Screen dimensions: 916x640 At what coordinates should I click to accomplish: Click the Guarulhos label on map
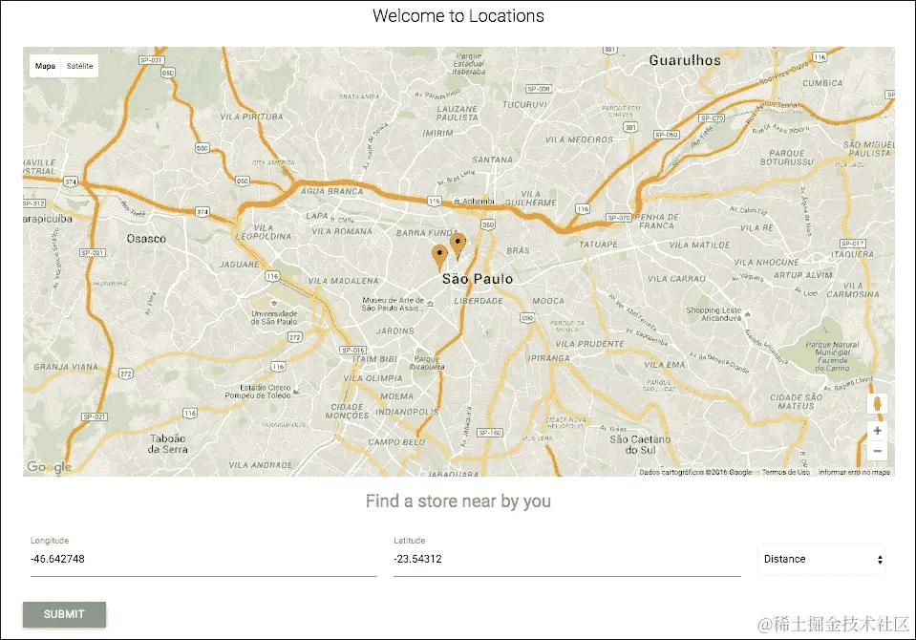click(x=685, y=60)
